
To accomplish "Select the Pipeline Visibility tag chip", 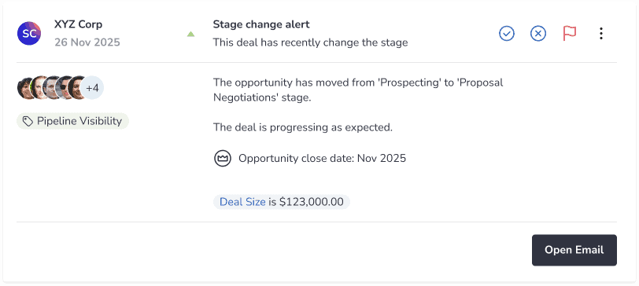I will point(72,121).
